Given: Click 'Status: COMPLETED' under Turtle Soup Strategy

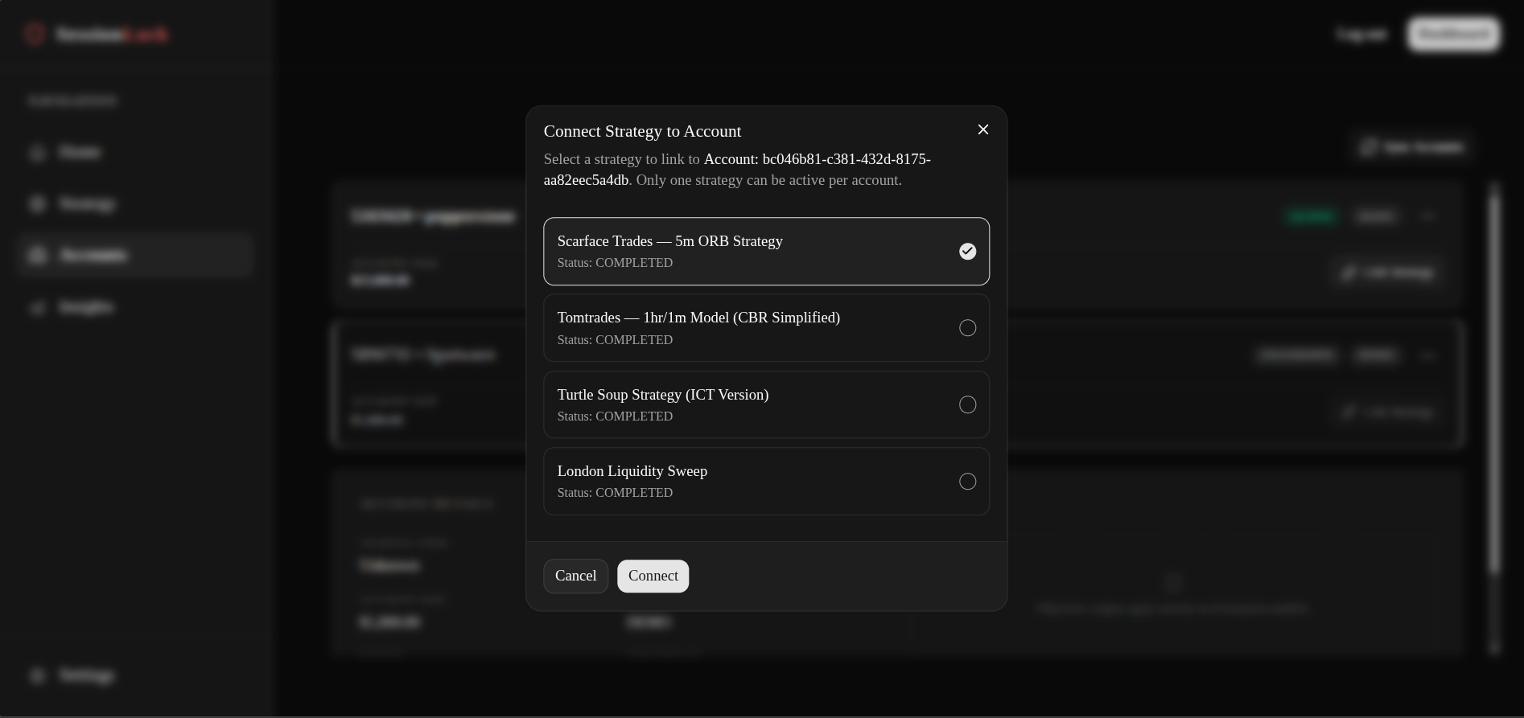Looking at the screenshot, I should pos(615,416).
